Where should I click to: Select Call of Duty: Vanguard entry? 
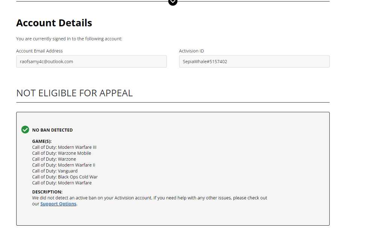(x=55, y=171)
